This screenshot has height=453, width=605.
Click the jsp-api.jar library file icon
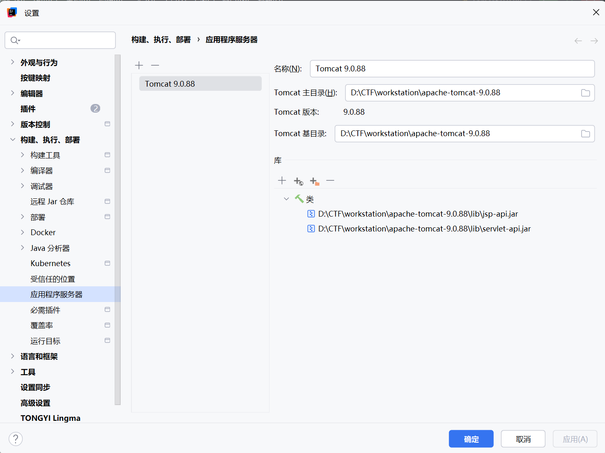(311, 214)
